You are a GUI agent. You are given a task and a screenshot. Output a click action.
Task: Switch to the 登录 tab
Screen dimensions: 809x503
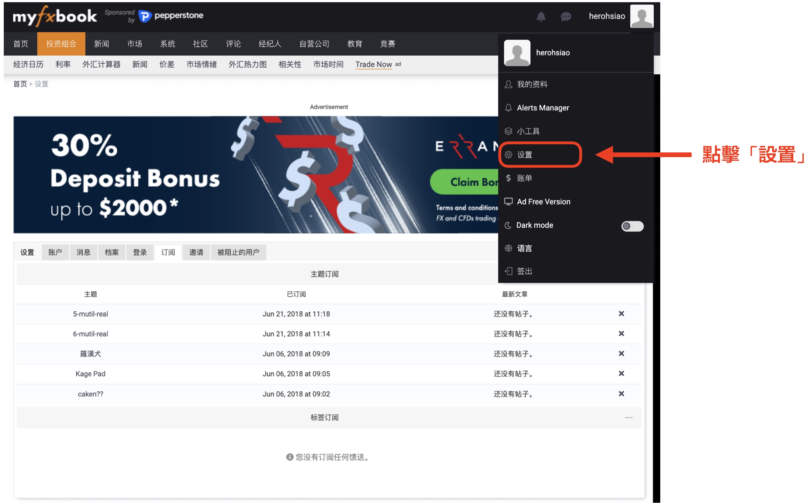coord(140,252)
